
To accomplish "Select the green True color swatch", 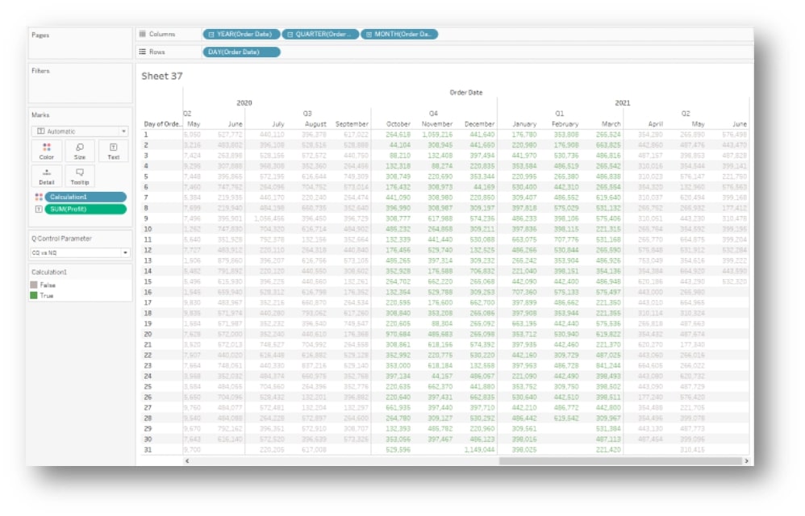I will point(34,295).
